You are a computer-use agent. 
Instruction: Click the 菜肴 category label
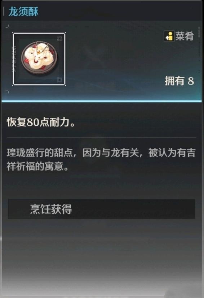(184, 36)
